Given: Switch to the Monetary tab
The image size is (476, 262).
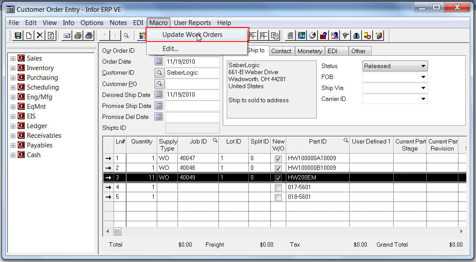Looking at the screenshot, I should coord(310,51).
